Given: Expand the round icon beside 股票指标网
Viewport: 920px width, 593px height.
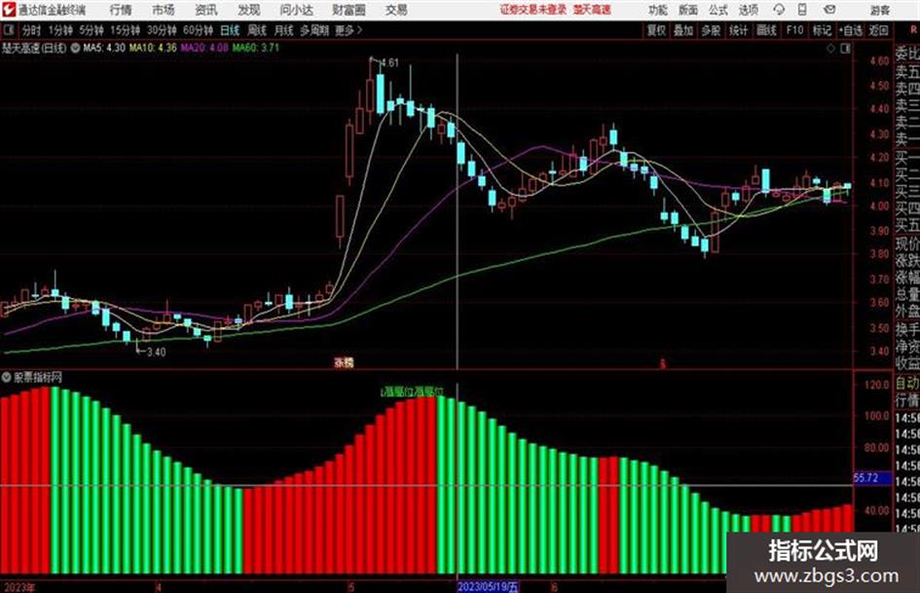Looking at the screenshot, I should click(7, 377).
